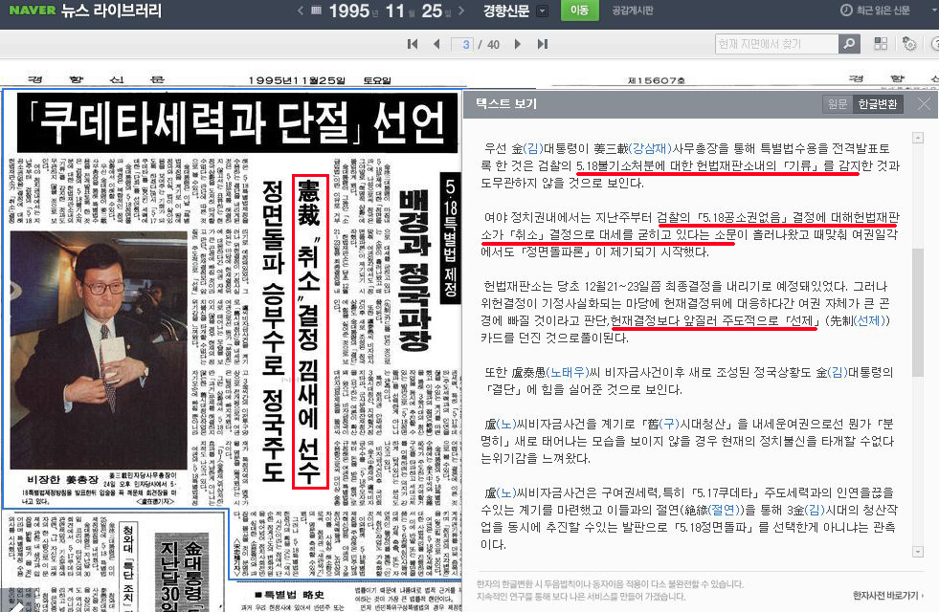The width and height of the screenshot is (939, 612).
Task: Click the month 11 date field
Action: click(x=395, y=11)
